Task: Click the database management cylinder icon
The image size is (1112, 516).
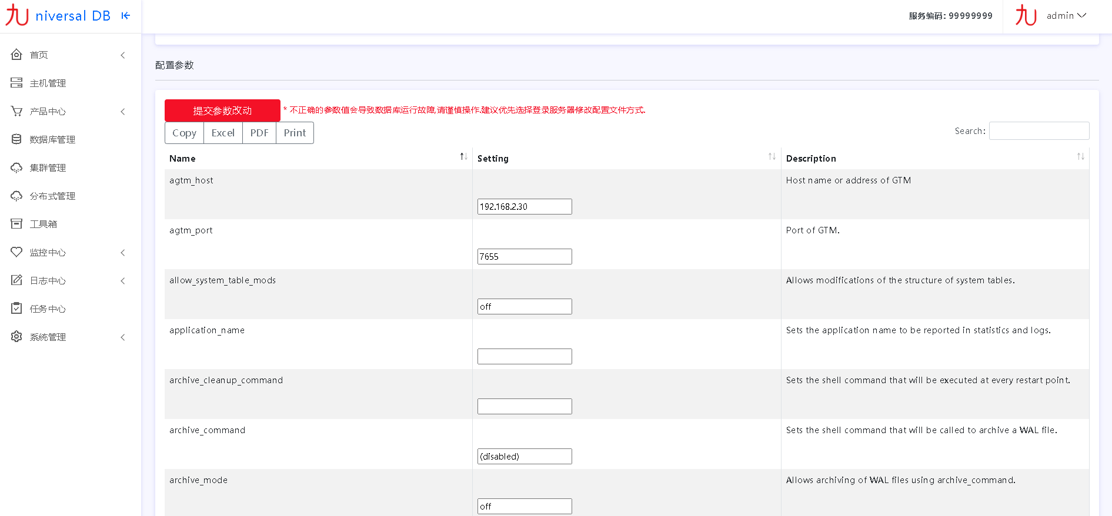Action: pos(16,139)
